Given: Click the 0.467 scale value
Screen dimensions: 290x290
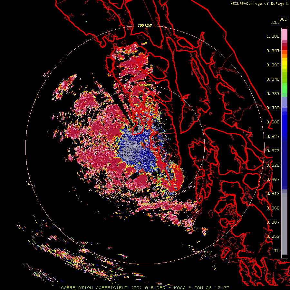Looking at the screenshot, I should pos(273,179).
